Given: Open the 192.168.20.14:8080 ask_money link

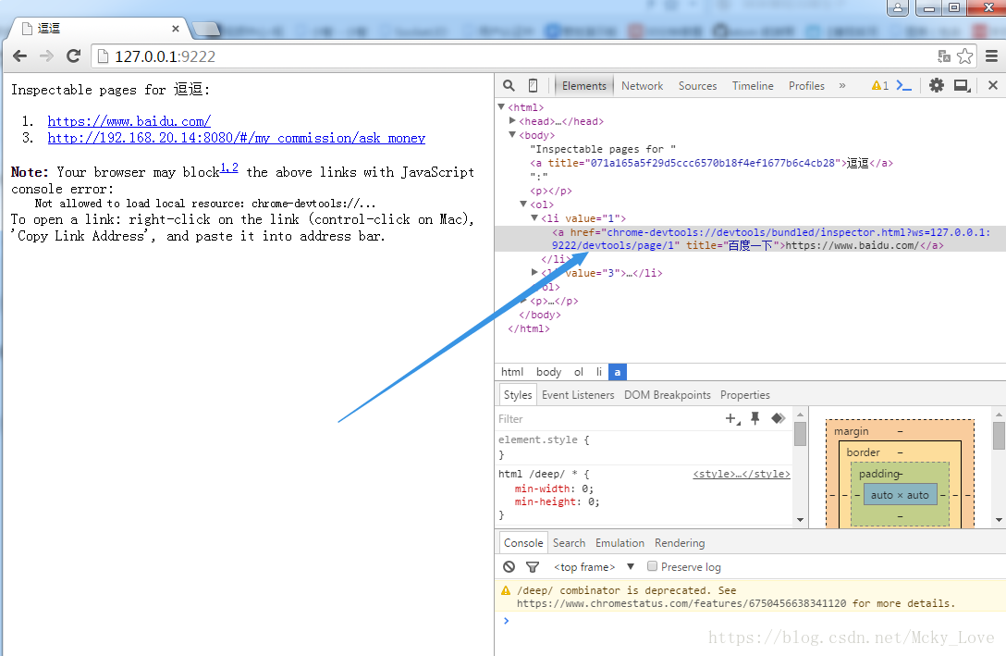Looking at the screenshot, I should tap(236, 138).
